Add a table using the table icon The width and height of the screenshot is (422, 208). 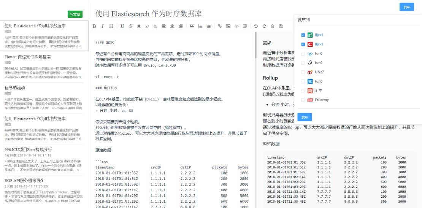pos(245,26)
